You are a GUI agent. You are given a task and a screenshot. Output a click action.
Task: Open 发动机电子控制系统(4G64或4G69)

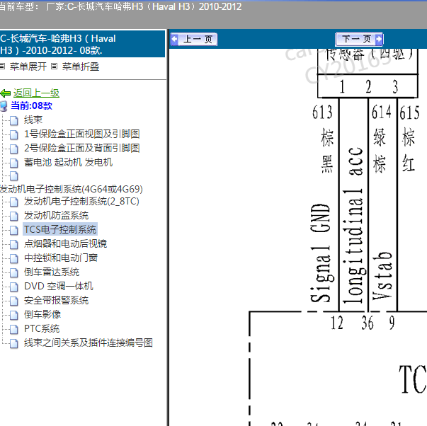[x=72, y=189]
